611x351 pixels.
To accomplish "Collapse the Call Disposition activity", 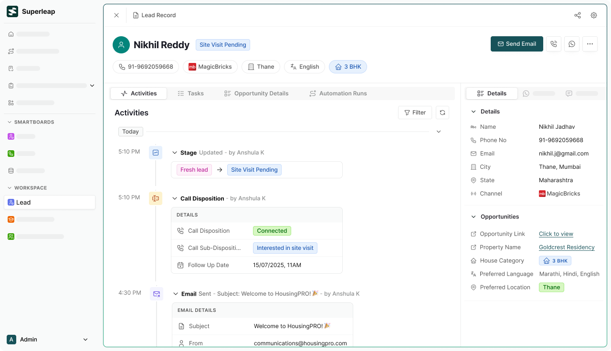I will pos(175,198).
